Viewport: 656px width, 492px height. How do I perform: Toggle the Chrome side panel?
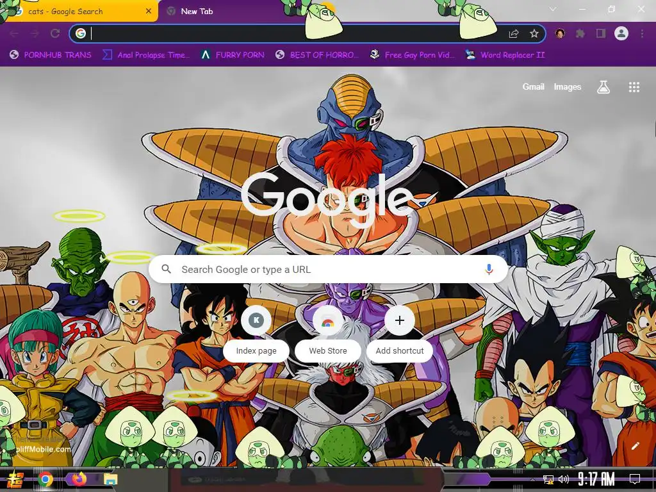point(601,33)
